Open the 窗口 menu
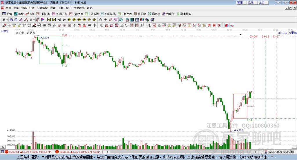 pyautogui.click(x=68, y=8)
